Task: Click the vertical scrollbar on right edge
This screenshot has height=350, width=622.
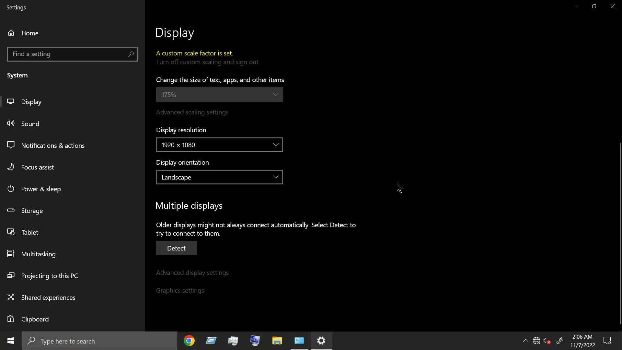Action: point(620,233)
